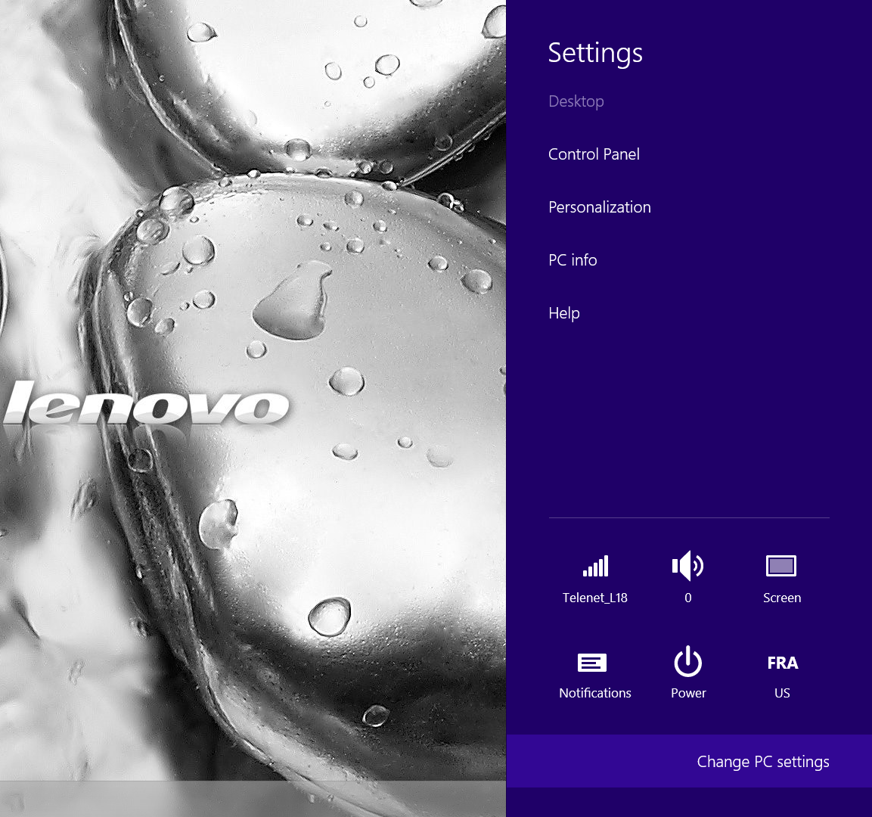This screenshot has width=872, height=817.
Task: Click the Desktop heading in Settings pane
Action: click(x=576, y=101)
